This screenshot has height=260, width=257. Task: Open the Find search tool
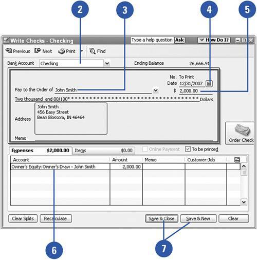point(97,51)
